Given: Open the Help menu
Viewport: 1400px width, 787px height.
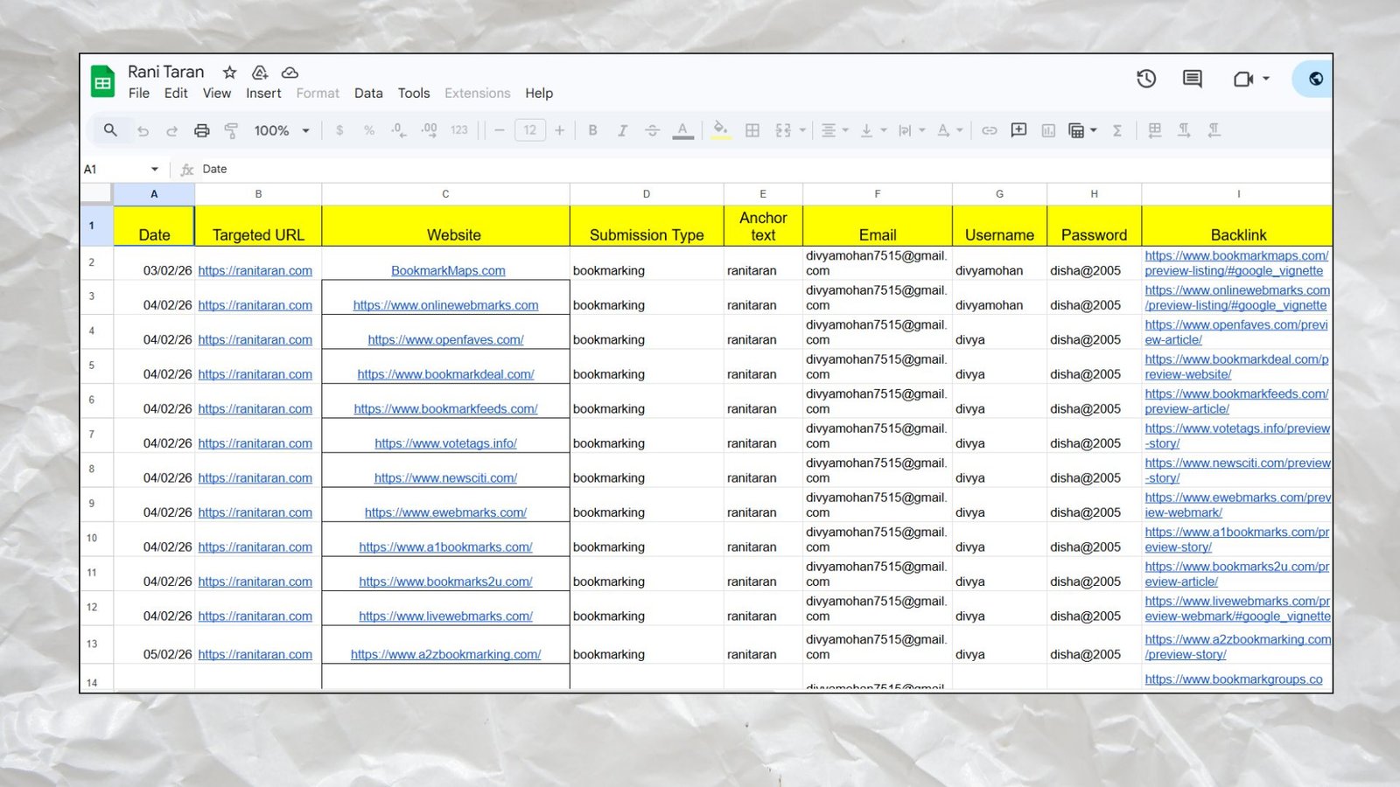Looking at the screenshot, I should click(x=539, y=93).
